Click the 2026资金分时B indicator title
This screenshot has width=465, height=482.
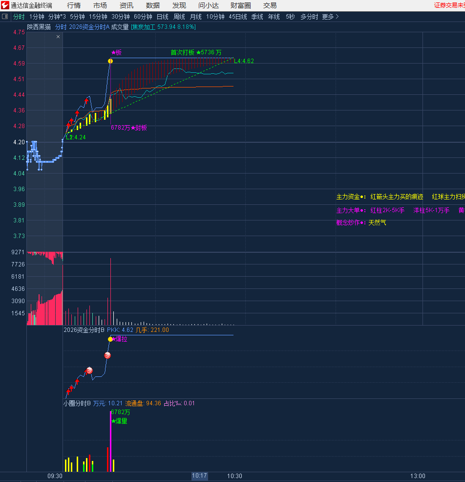(x=84, y=330)
